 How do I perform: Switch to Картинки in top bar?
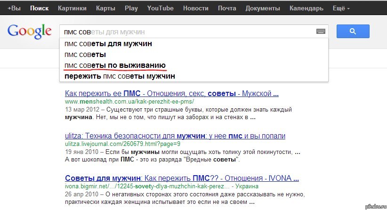[72, 8]
